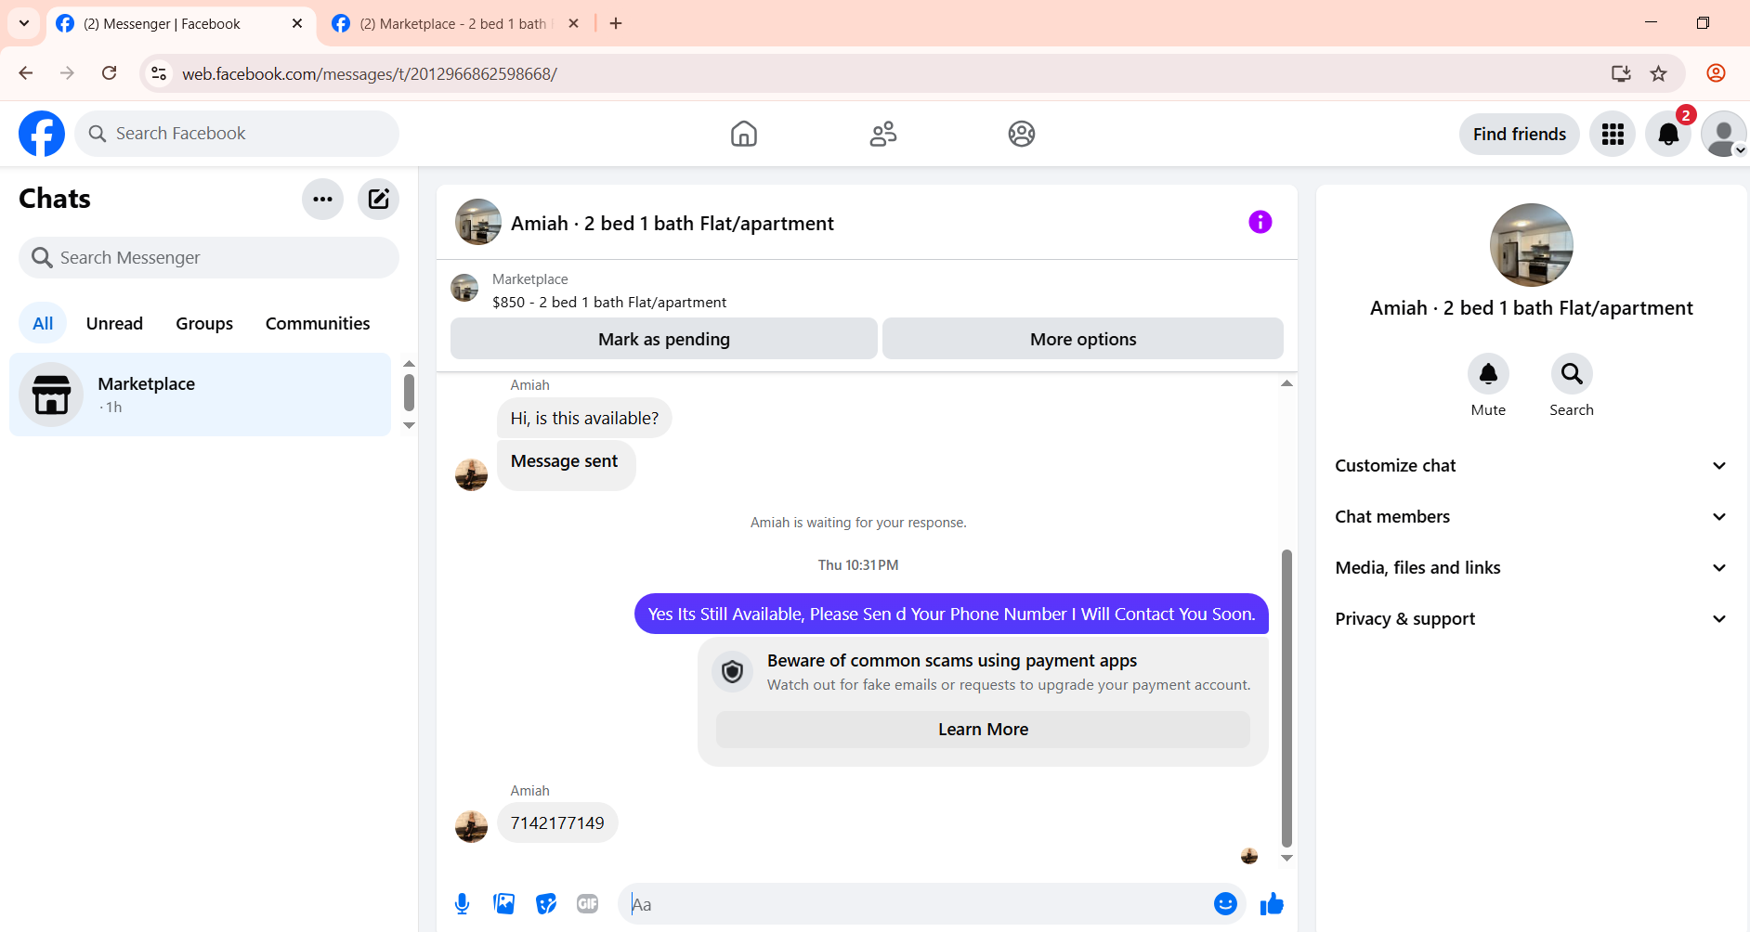1750x932 pixels.
Task: Open the Notifications bell with badge
Action: point(1668,135)
